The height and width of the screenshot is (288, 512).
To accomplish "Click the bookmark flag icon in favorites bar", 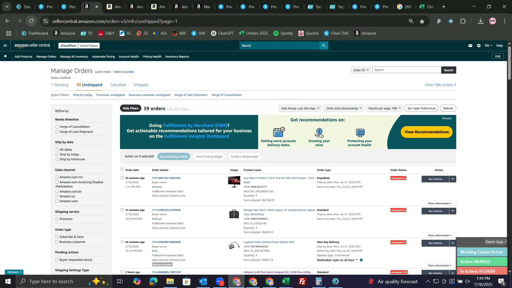I will 5,56.
